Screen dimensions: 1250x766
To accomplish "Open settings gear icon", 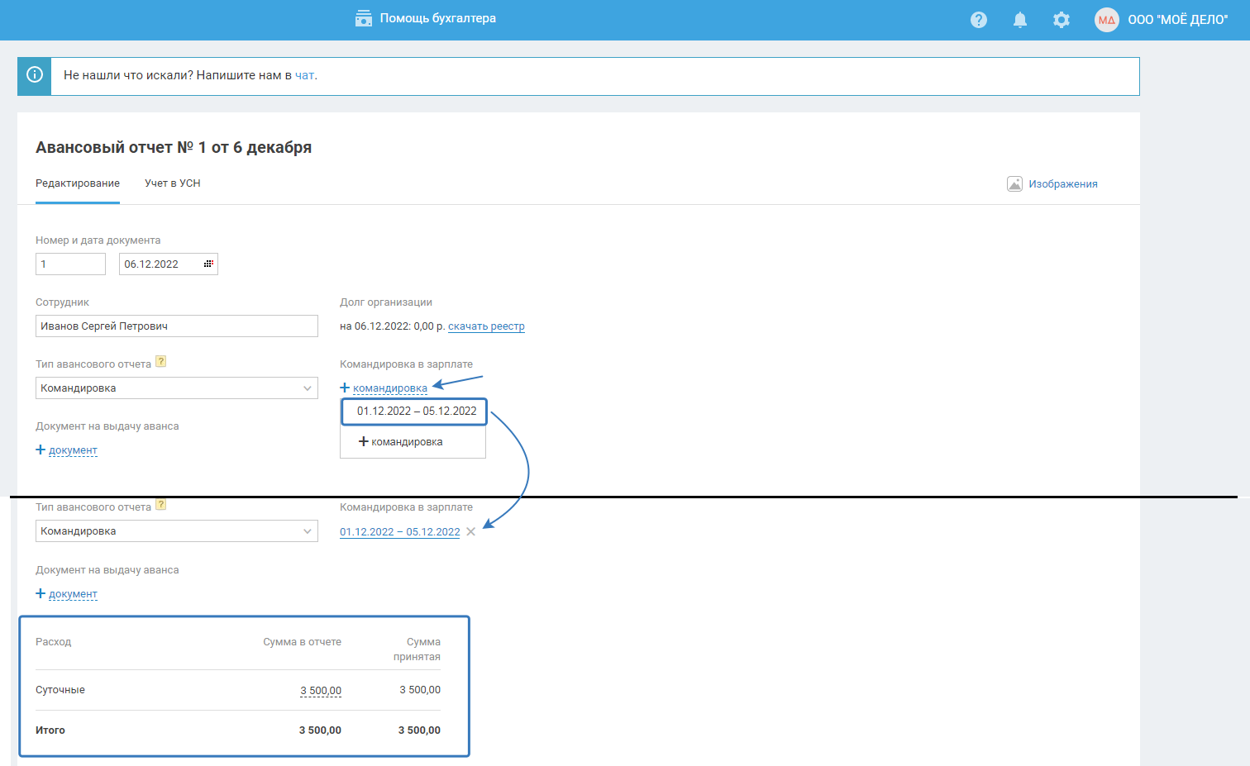I will coord(1062,20).
